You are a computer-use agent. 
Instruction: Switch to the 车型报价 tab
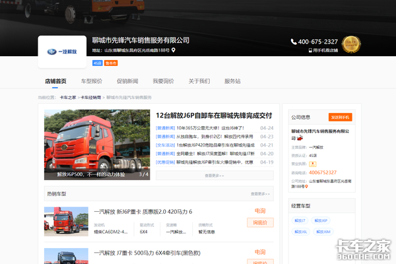[92, 81]
